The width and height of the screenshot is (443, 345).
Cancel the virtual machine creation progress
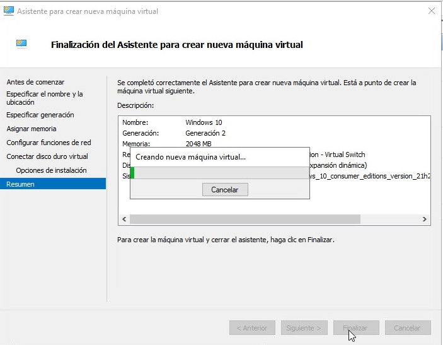[225, 189]
